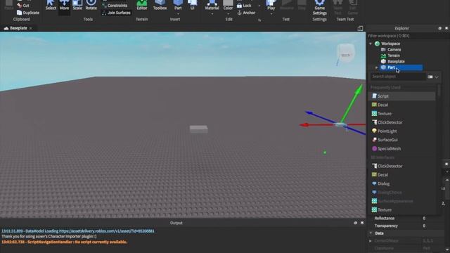Viewport: 450px width, 253px height.
Task: Click Duplicate in the Clipboard group
Action: point(28,13)
